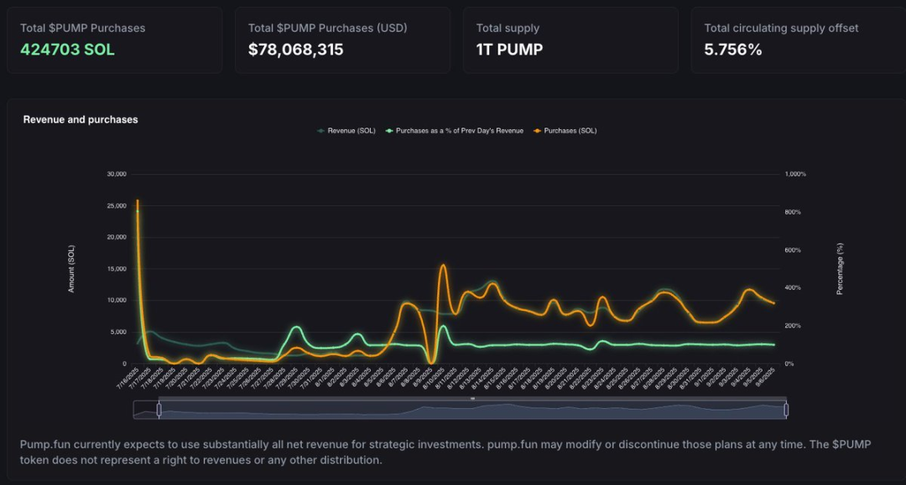Click the orange spike peak near 8/10/2025
Viewport: 906px width, 485px height.
[x=443, y=266]
